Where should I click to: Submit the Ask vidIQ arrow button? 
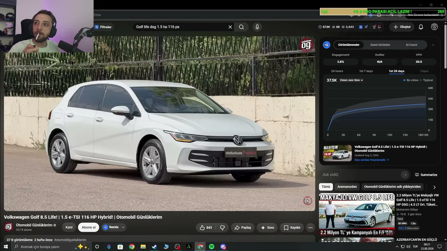tap(405, 175)
